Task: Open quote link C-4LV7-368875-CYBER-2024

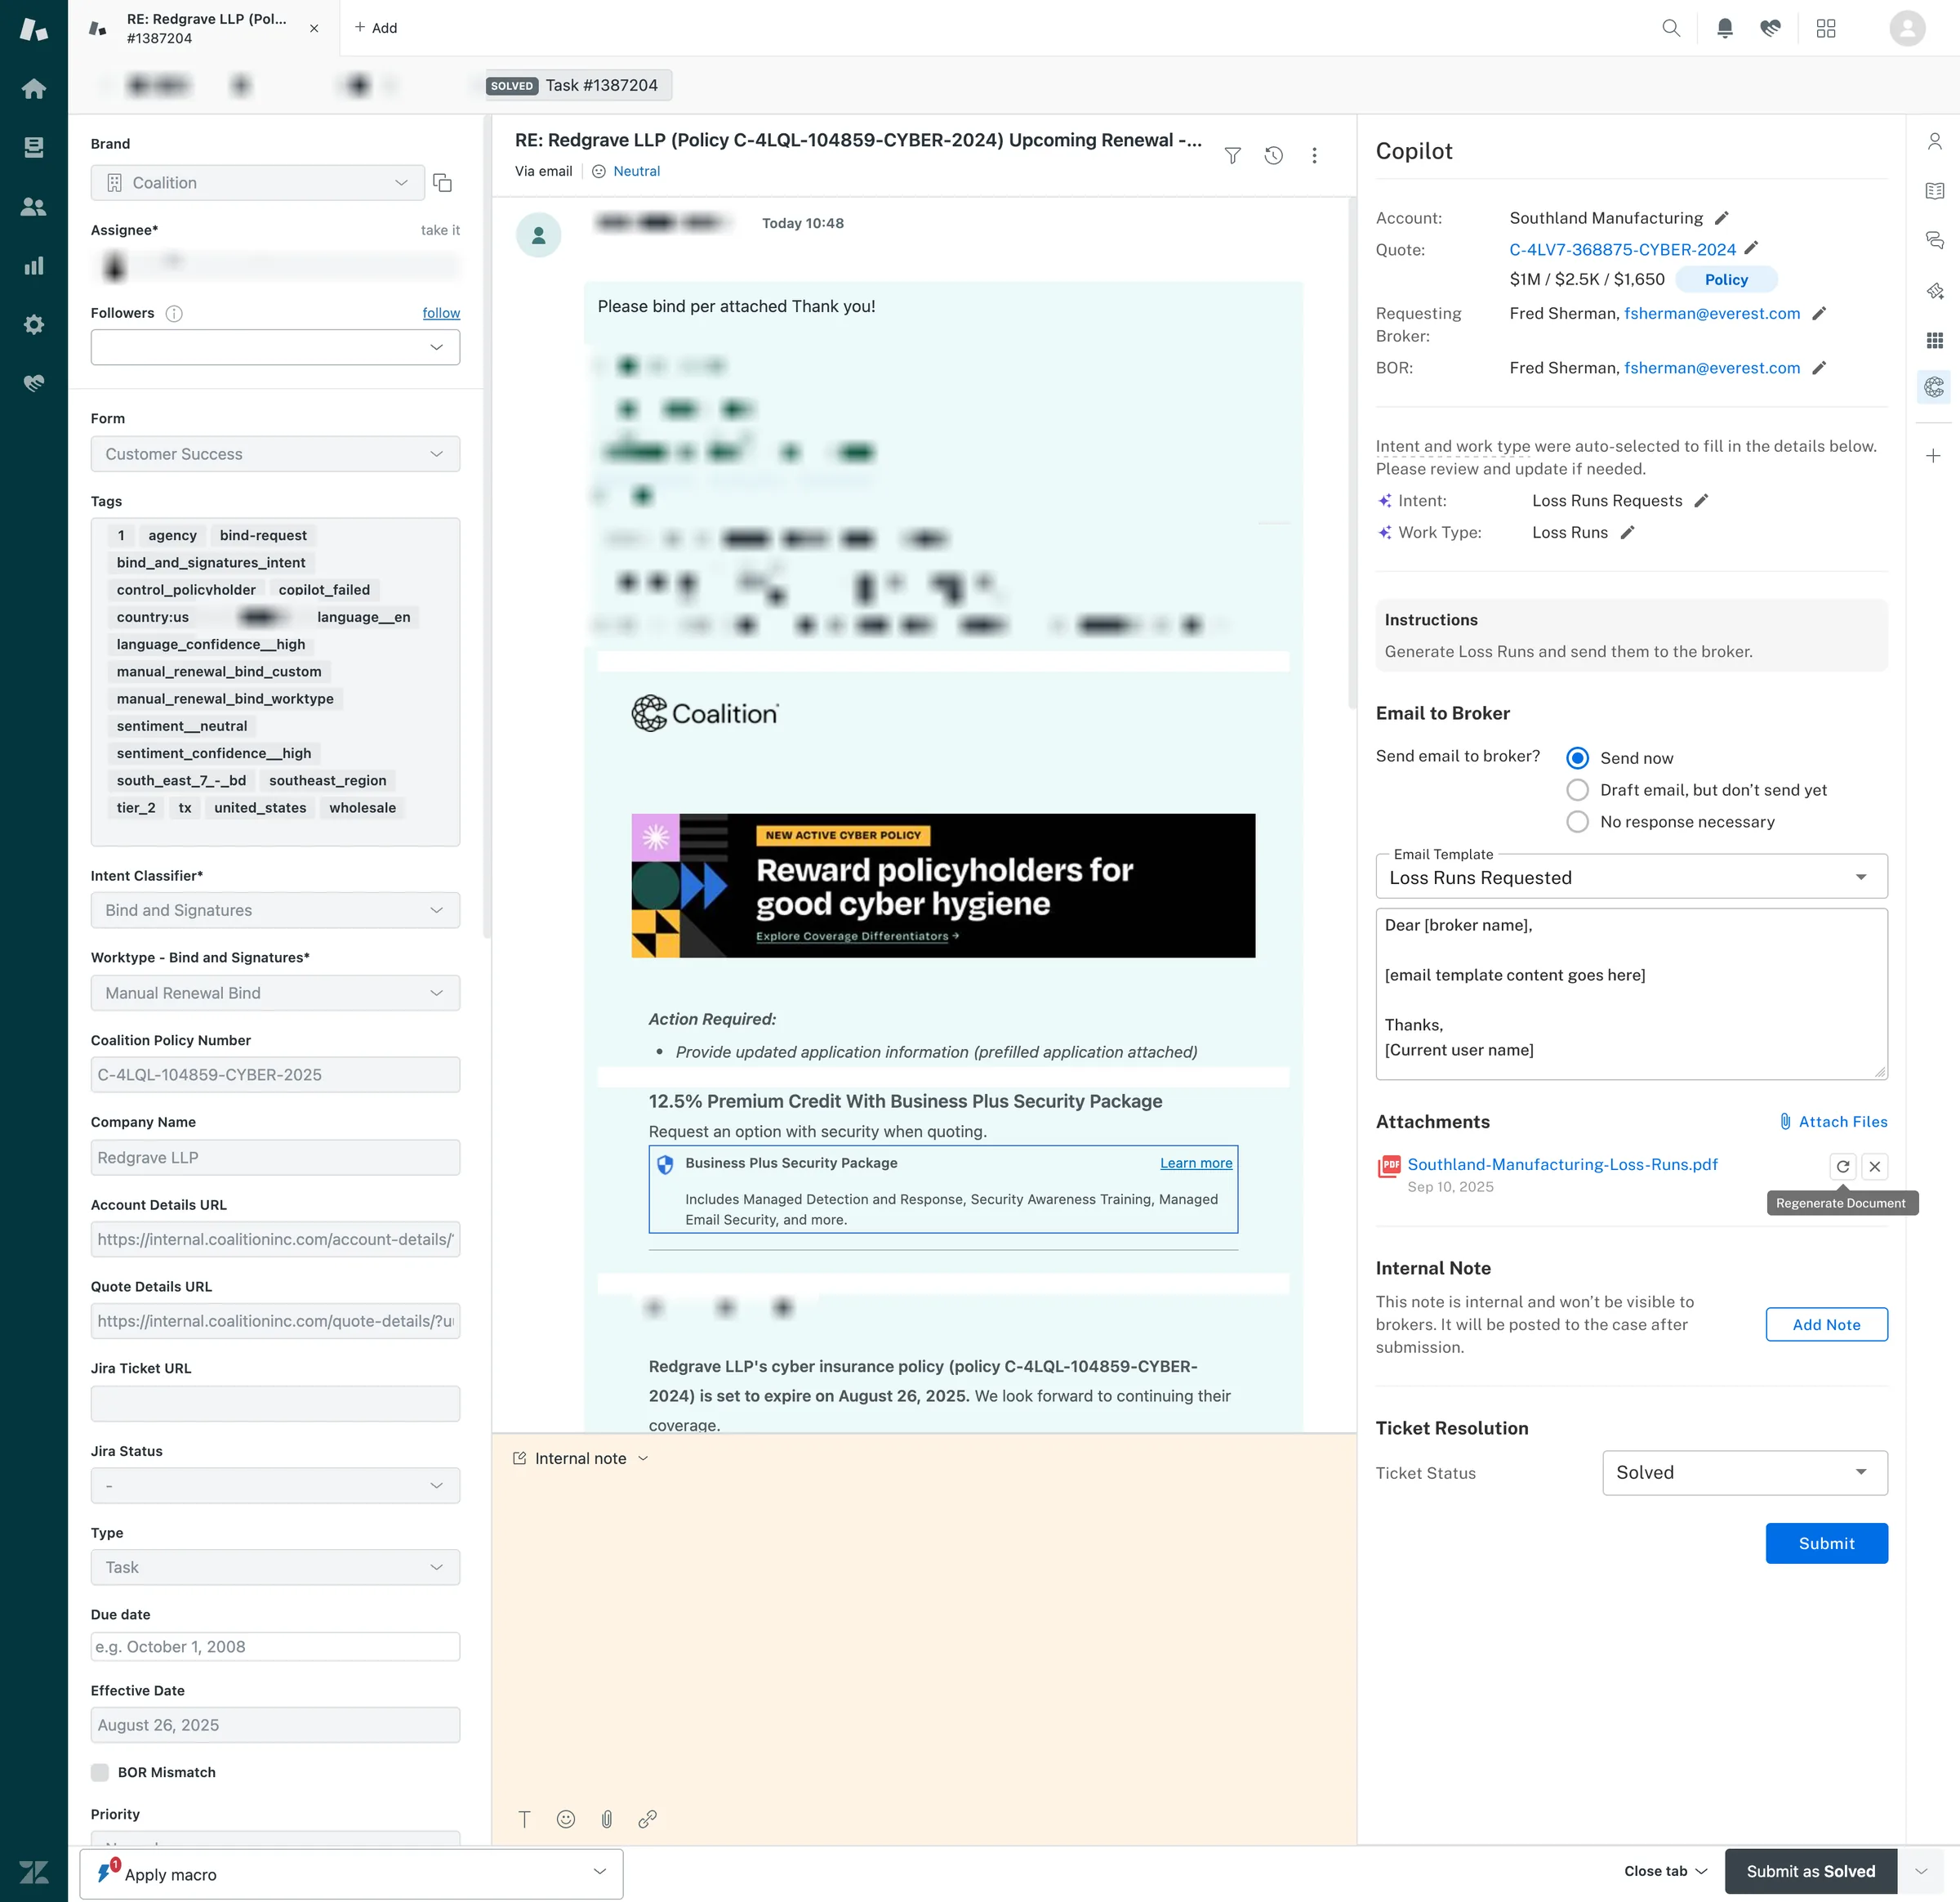Action: click(x=1622, y=249)
